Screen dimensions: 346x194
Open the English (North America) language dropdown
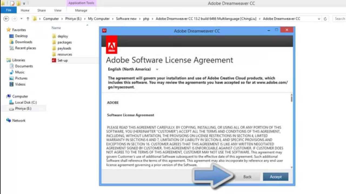coord(133,69)
